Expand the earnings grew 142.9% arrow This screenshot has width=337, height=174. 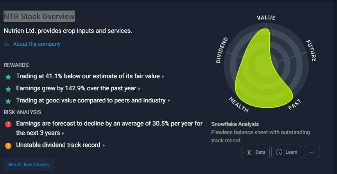(140, 89)
